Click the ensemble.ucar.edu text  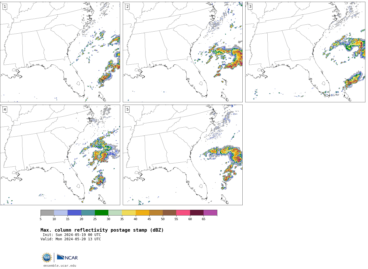60,266
